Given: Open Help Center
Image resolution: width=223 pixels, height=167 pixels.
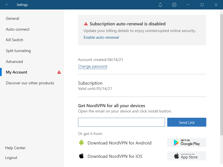Looking at the screenshot, I should (x=15, y=148).
